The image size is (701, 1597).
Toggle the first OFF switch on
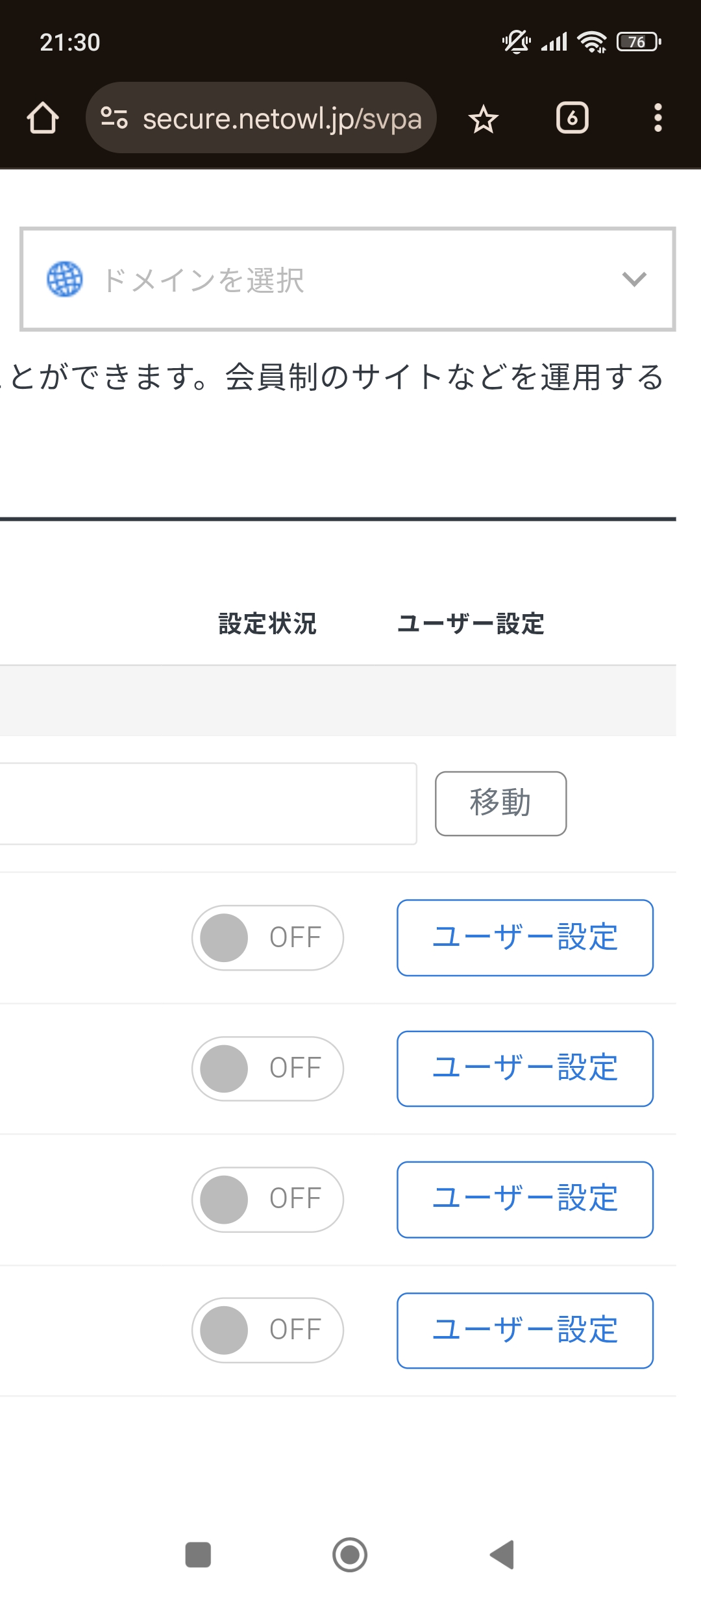[x=267, y=938]
